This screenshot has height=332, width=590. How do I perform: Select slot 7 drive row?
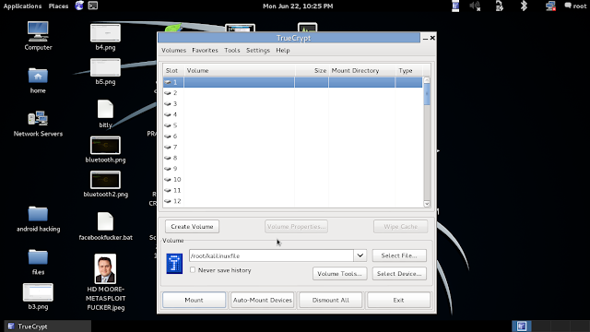point(293,147)
